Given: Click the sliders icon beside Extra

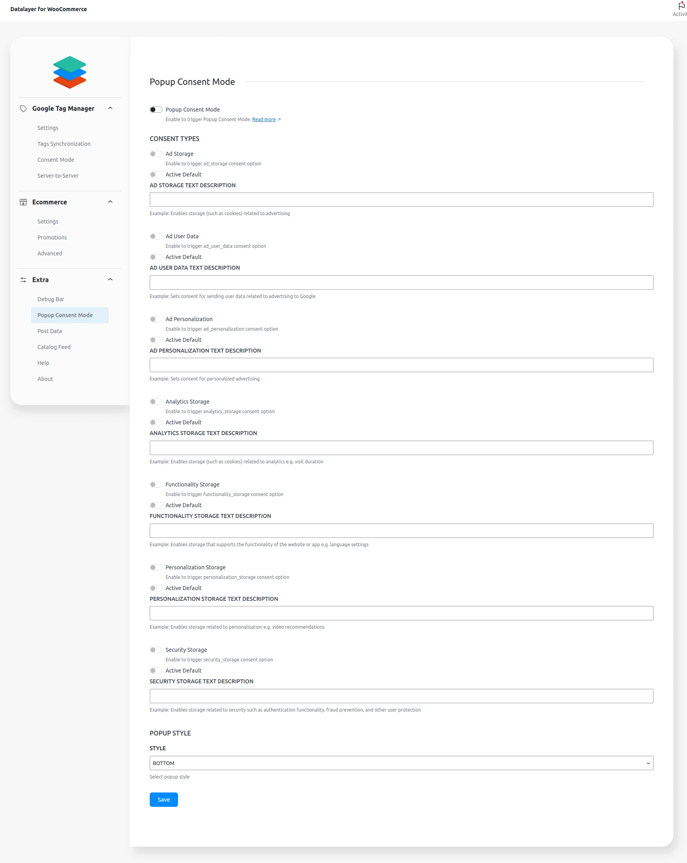Looking at the screenshot, I should coord(23,280).
